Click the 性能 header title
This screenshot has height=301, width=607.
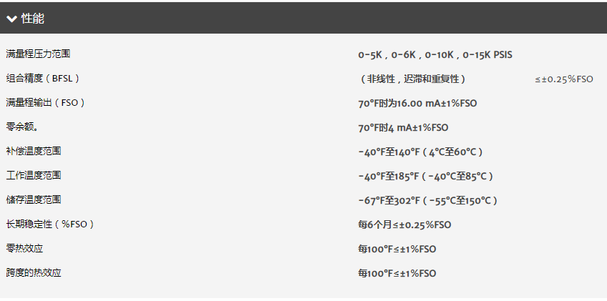click(x=32, y=18)
